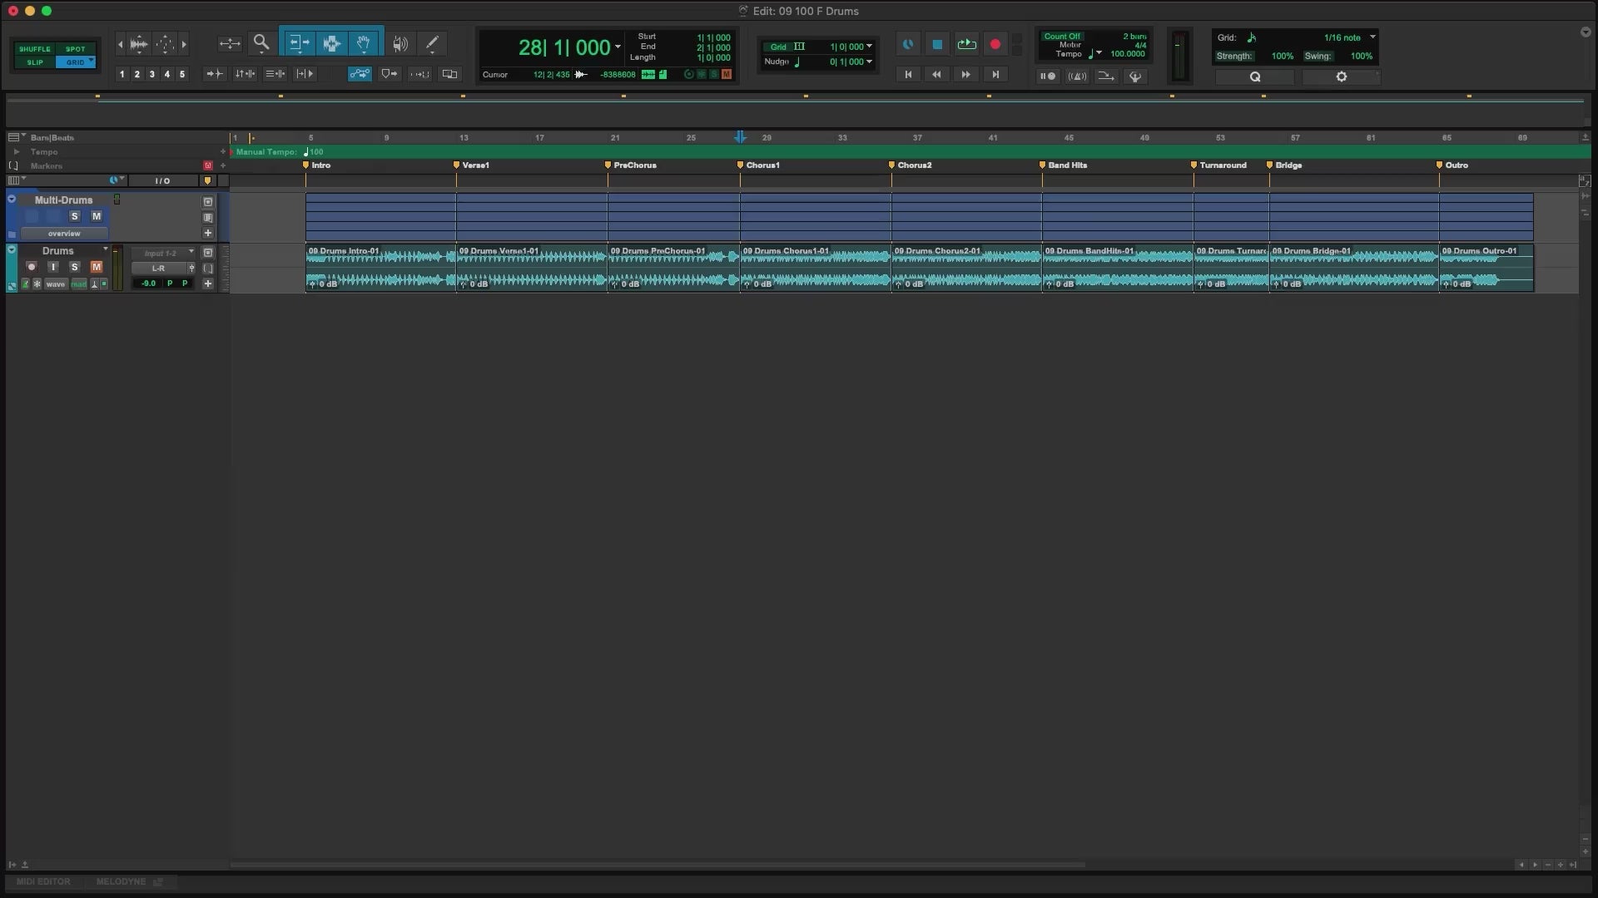Toggle the Tempo Ruler conductor button
The image size is (1598, 898).
click(1135, 76)
